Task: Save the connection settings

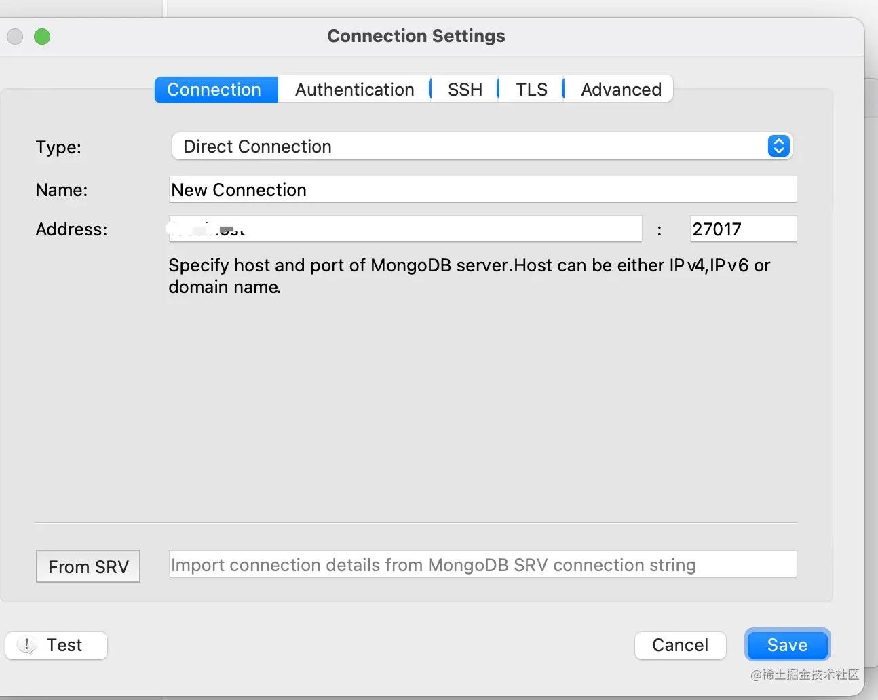Action: pyautogui.click(x=787, y=645)
